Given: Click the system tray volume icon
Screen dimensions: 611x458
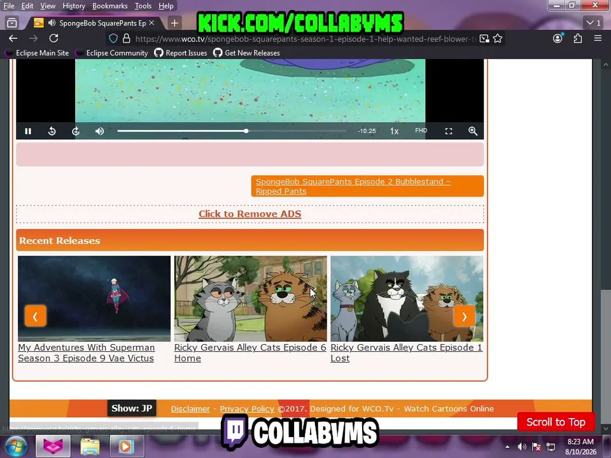Looking at the screenshot, I should (522, 447).
